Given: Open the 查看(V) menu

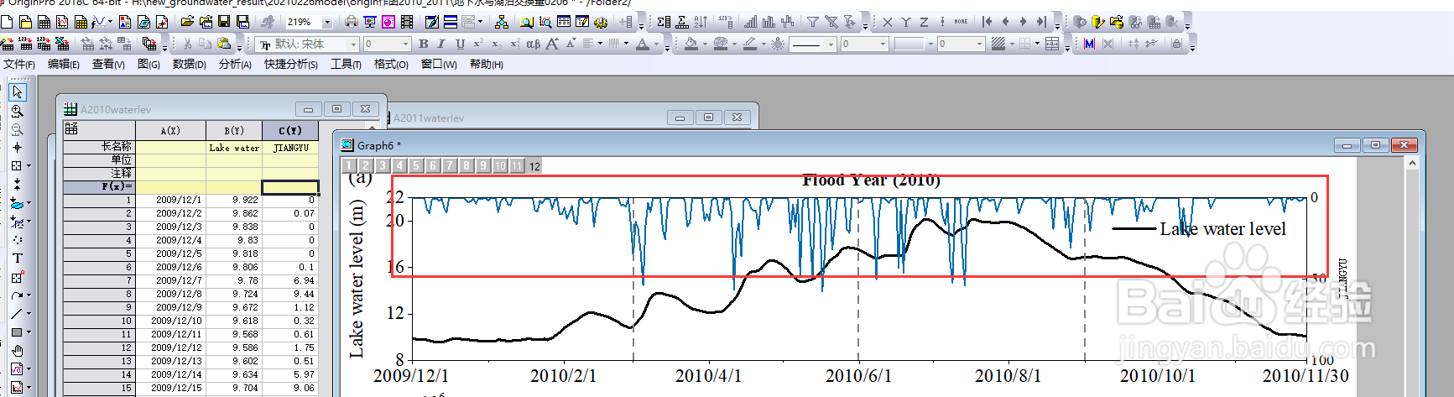Looking at the screenshot, I should (108, 64).
